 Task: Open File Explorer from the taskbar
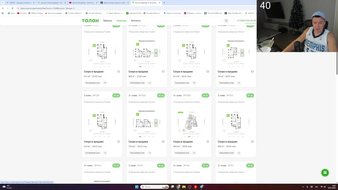pos(184,187)
